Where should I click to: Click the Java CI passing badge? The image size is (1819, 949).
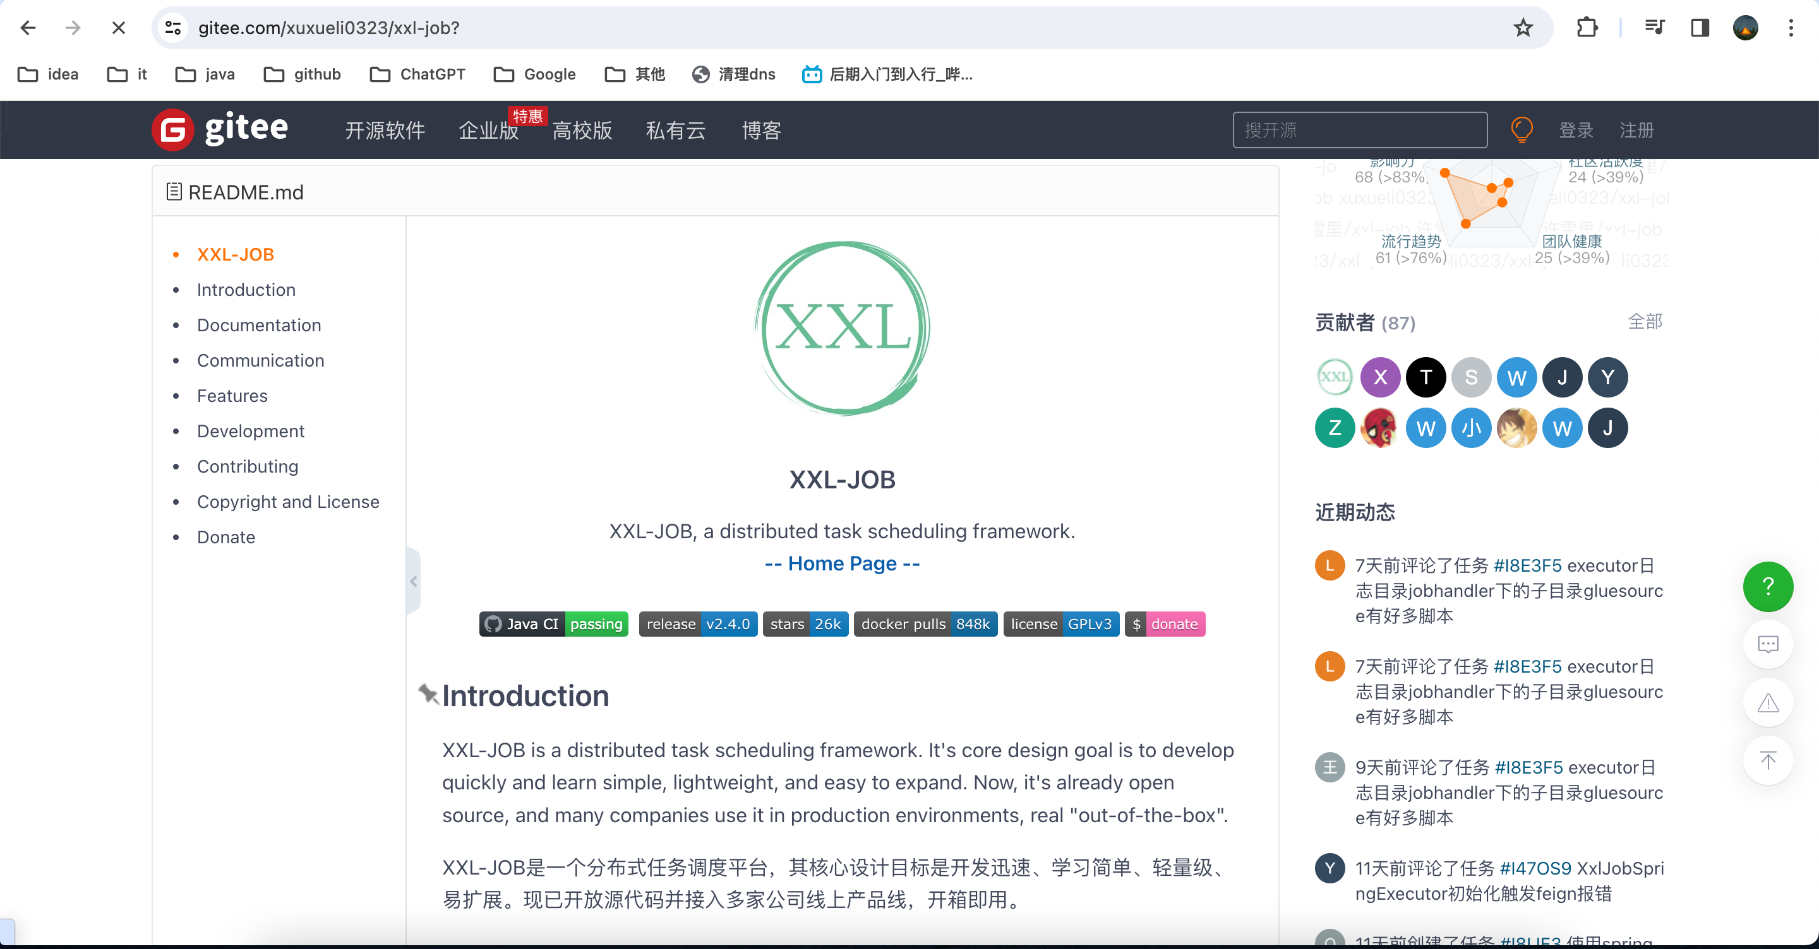click(554, 624)
